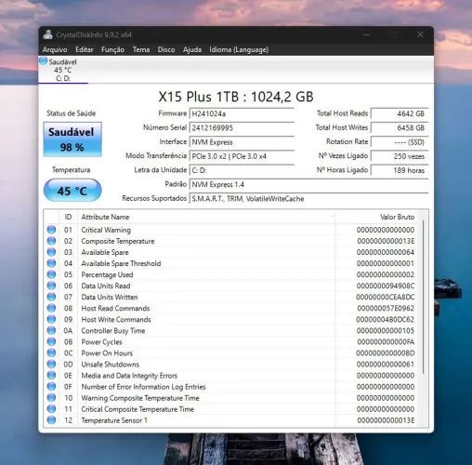Viewport: 472px width, 465px height.
Task: Click the Saudável 98 % health status button
Action: 72,139
